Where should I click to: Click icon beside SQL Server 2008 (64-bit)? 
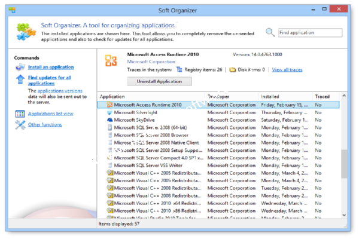(109, 127)
